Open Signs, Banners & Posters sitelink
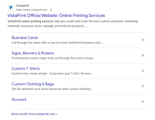The height and width of the screenshot is (120, 155). [33, 53]
